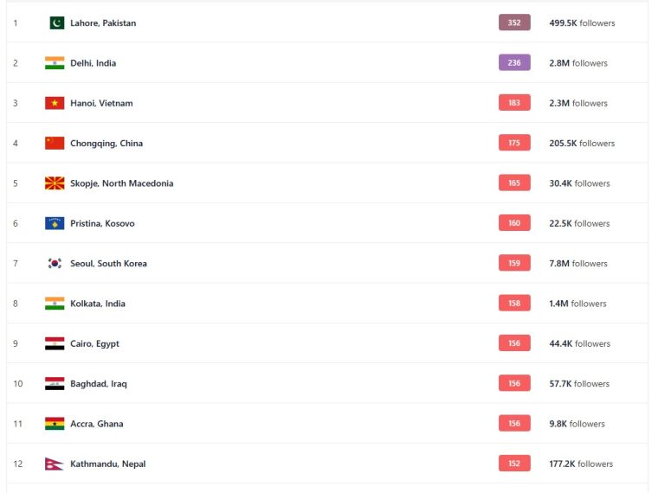Select the Baghdad, Iraq entry
Viewport: 658px width, 493px height.
click(99, 384)
